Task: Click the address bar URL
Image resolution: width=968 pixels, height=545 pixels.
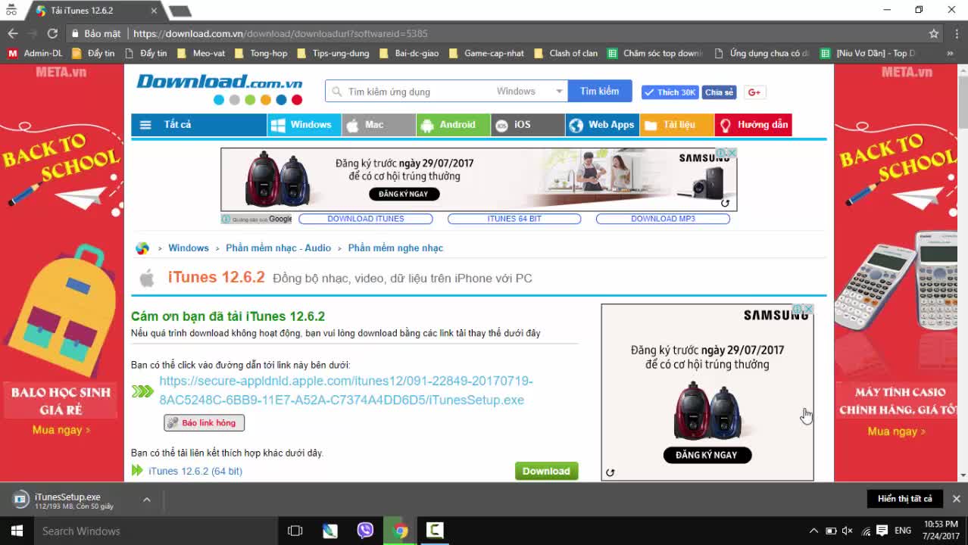Action: click(x=280, y=33)
